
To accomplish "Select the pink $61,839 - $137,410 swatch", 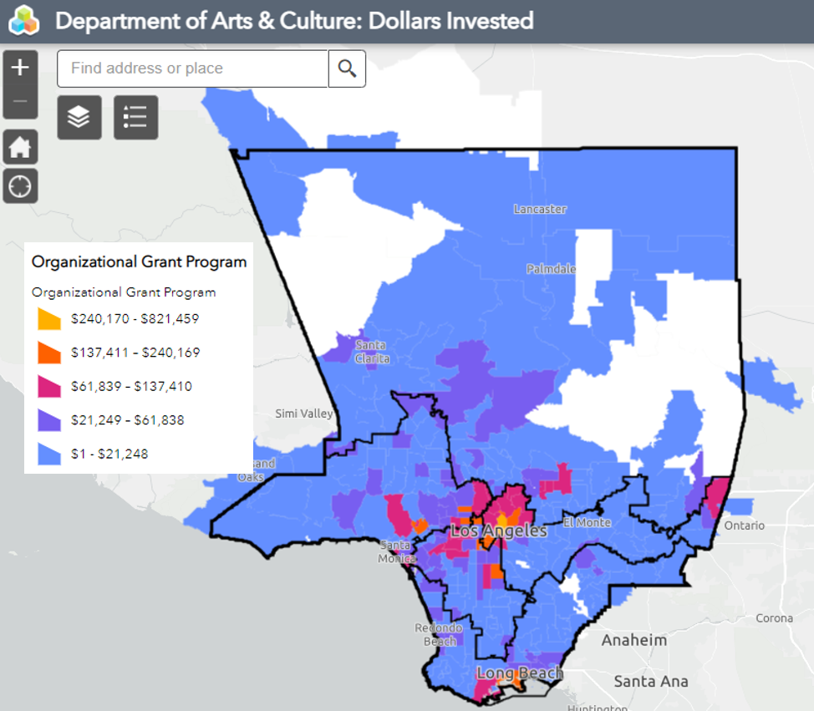I will (49, 386).
